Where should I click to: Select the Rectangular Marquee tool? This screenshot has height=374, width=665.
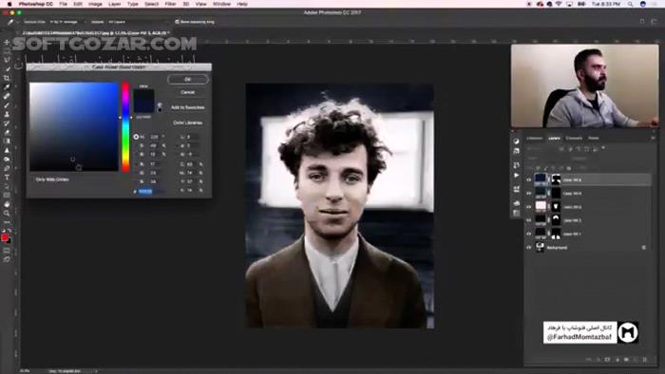tap(7, 51)
